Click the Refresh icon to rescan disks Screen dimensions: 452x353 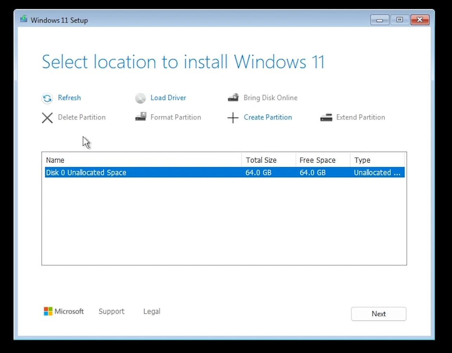[47, 98]
